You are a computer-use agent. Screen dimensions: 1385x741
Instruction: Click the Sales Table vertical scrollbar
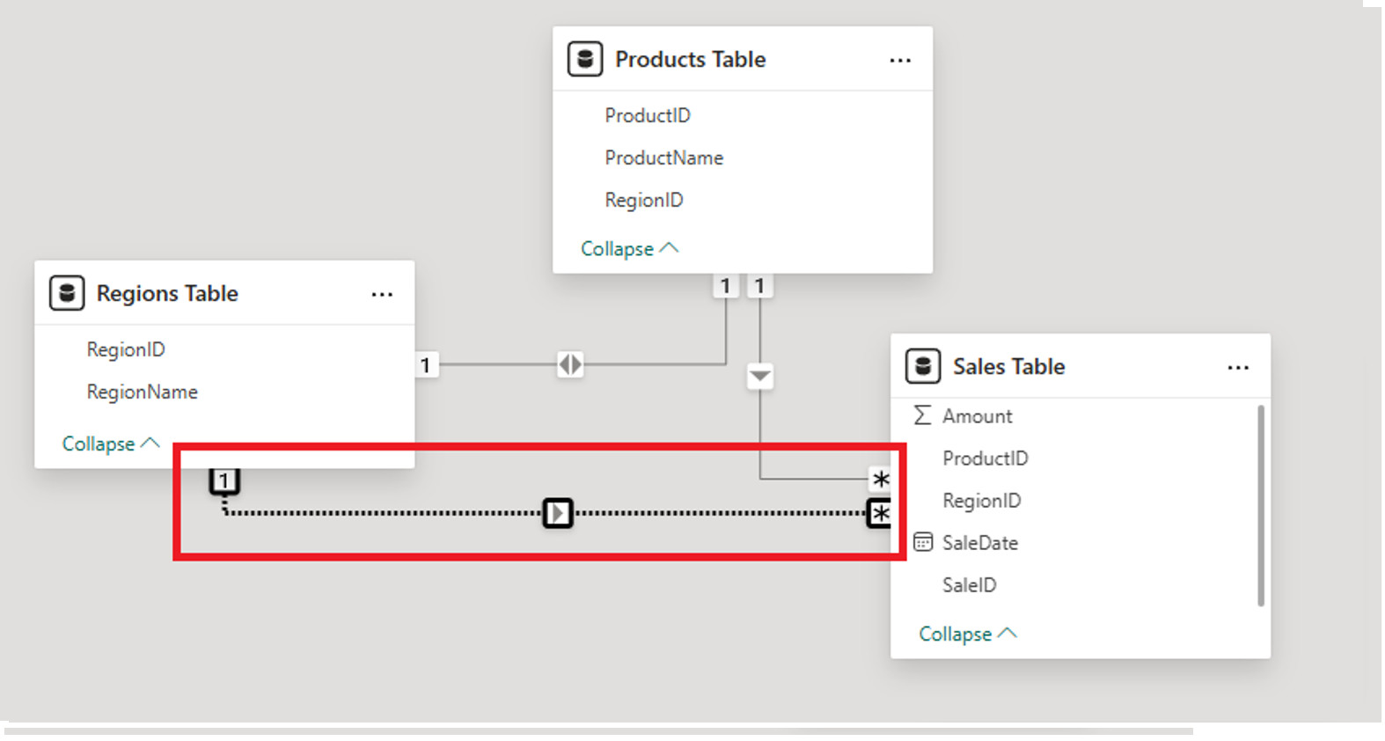pyautogui.click(x=1260, y=505)
